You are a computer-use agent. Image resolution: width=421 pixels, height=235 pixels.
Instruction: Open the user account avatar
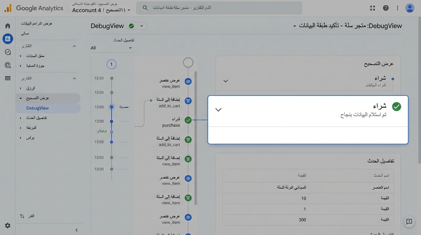[409, 8]
